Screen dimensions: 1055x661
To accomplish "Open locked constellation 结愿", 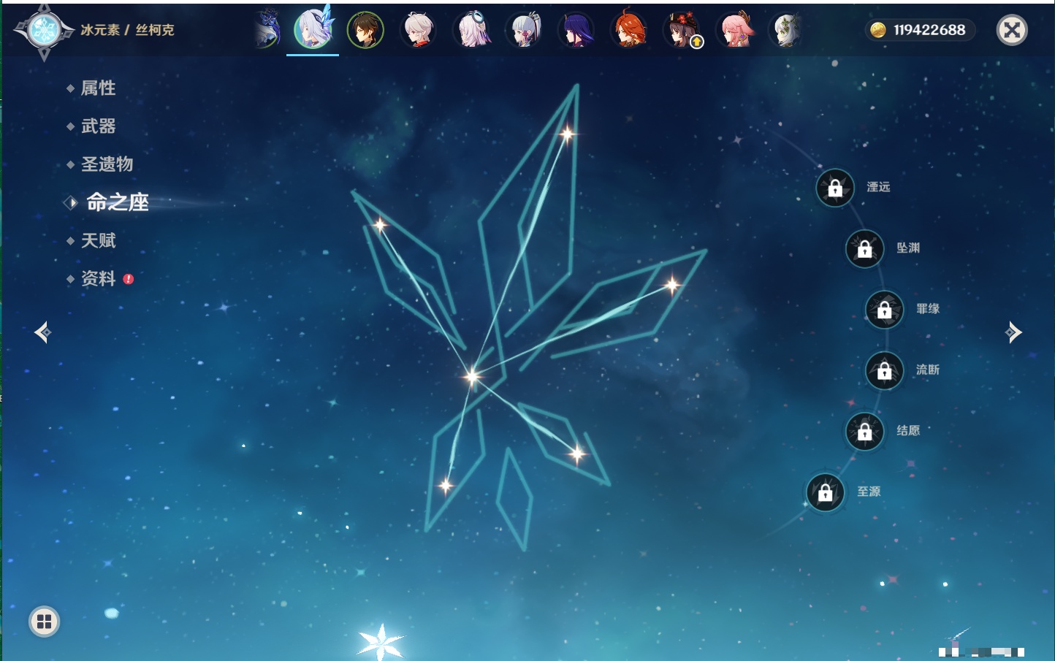I will (865, 431).
